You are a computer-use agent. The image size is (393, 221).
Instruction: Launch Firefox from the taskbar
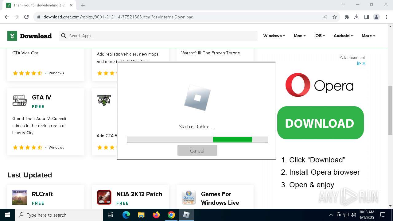pyautogui.click(x=156, y=215)
